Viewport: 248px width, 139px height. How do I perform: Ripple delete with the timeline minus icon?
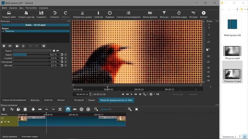point(40,109)
